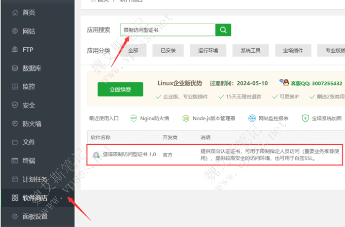Click the 开发商 column header
The image size is (345, 227).
170,137
